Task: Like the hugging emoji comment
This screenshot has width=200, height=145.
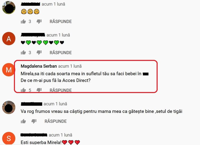Action: [23, 21]
